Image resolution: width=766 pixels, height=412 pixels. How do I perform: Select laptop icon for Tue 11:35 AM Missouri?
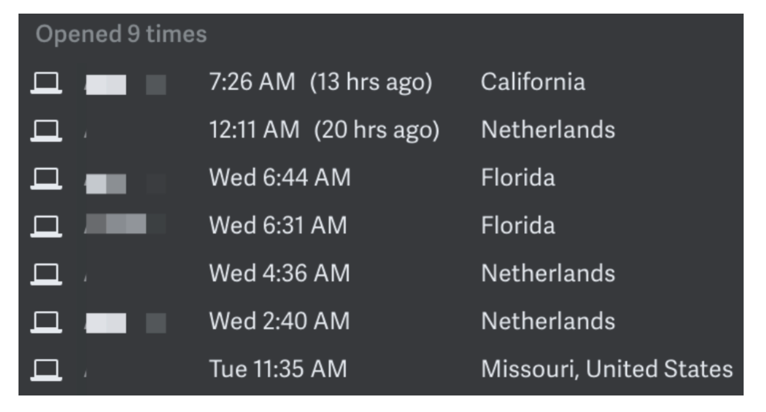click(x=46, y=370)
